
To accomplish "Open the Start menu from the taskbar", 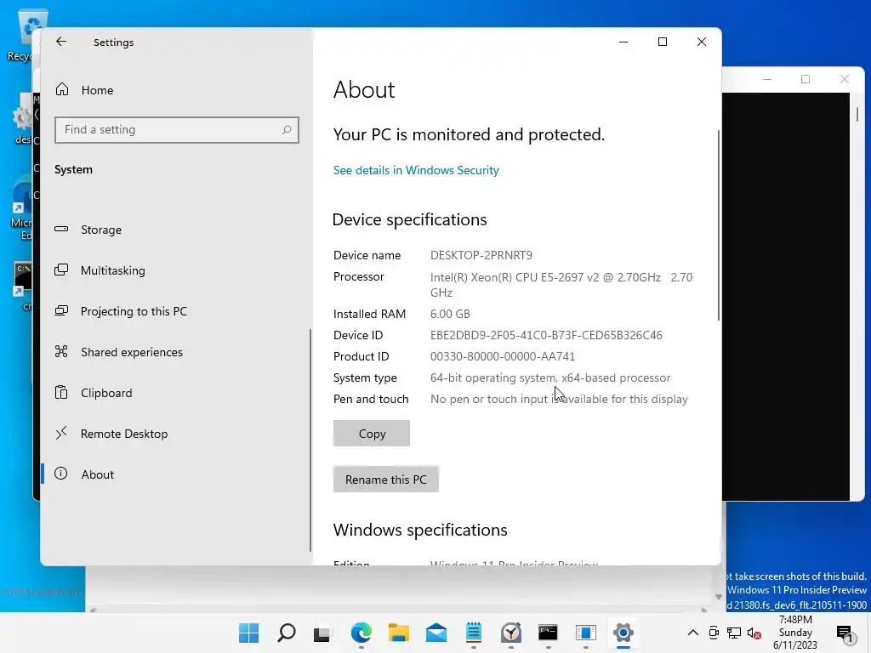I will tap(249, 633).
